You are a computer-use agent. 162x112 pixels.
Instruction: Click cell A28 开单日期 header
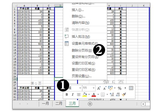click(x=24, y=88)
